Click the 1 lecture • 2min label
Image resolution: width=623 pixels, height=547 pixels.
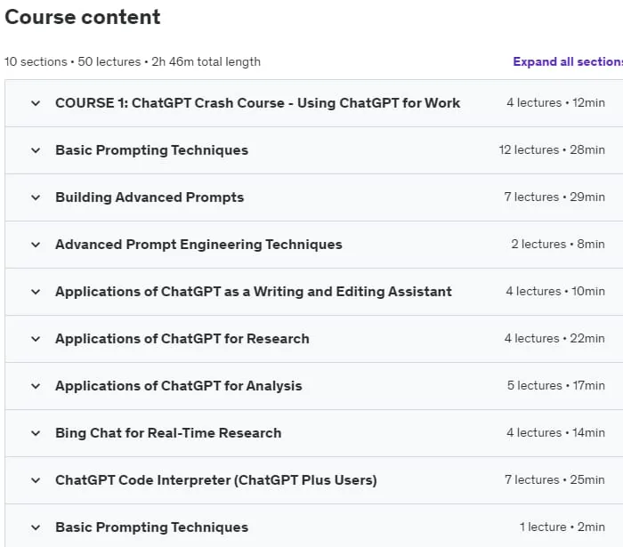(x=562, y=527)
